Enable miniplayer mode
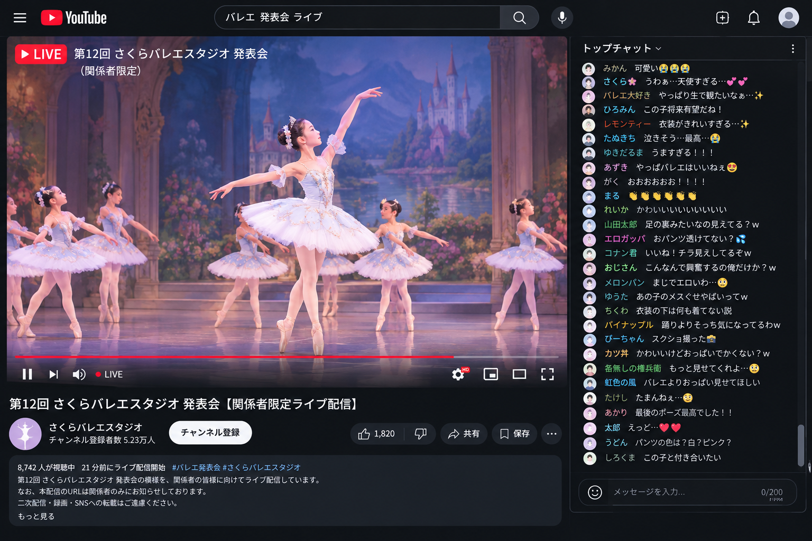The width and height of the screenshot is (812, 541). click(491, 374)
